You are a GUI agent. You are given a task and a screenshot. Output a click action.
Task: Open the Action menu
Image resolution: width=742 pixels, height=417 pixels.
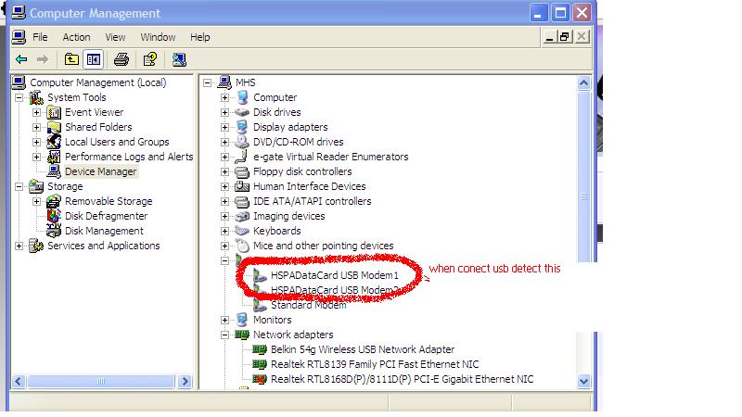[76, 37]
